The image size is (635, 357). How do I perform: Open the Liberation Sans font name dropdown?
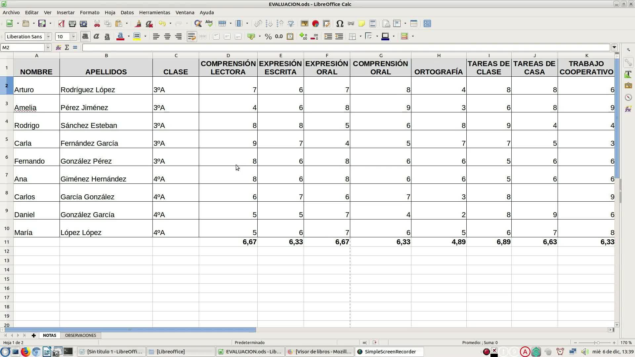point(48,36)
